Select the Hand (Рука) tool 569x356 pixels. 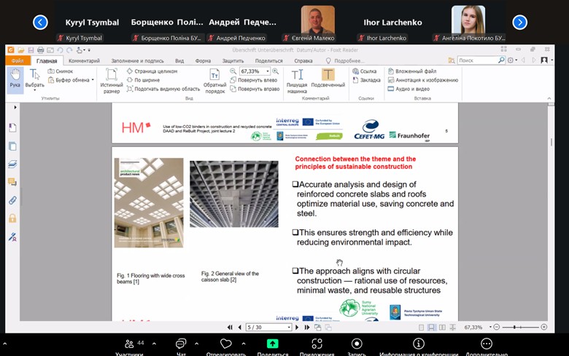pos(15,78)
